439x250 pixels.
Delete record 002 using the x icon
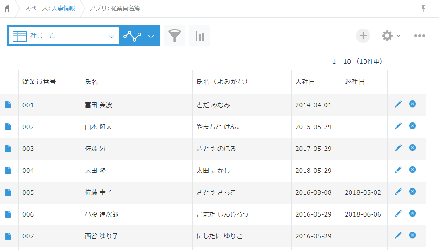412,126
